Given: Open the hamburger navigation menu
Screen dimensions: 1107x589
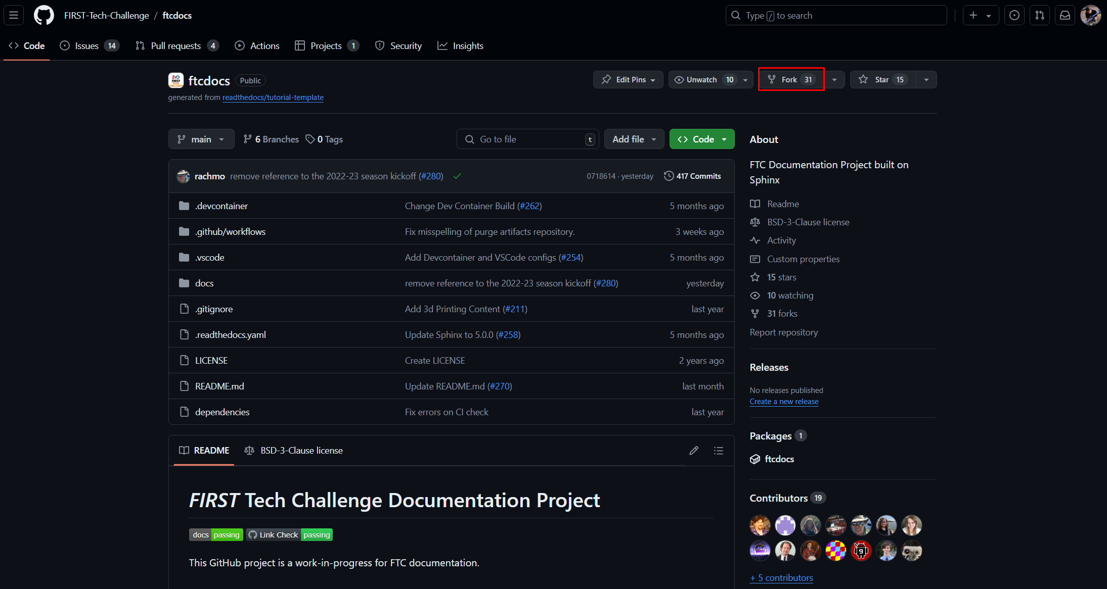Looking at the screenshot, I should tap(14, 16).
